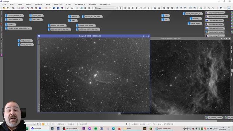Open the SCRIPT menu
The image size is (233, 131).
[x=68, y=4]
